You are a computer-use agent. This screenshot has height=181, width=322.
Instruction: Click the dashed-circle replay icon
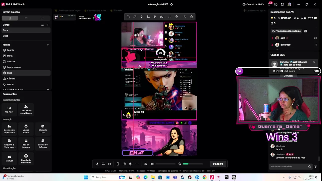click(x=130, y=164)
